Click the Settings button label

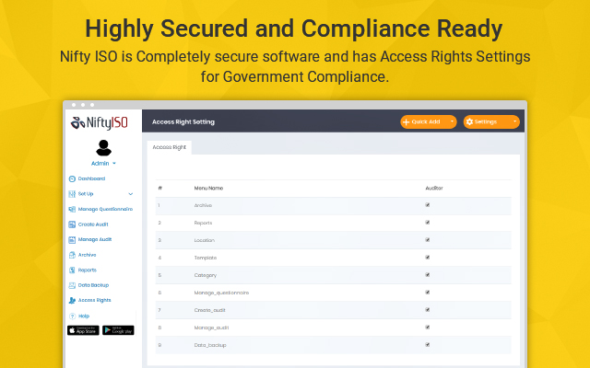click(486, 121)
